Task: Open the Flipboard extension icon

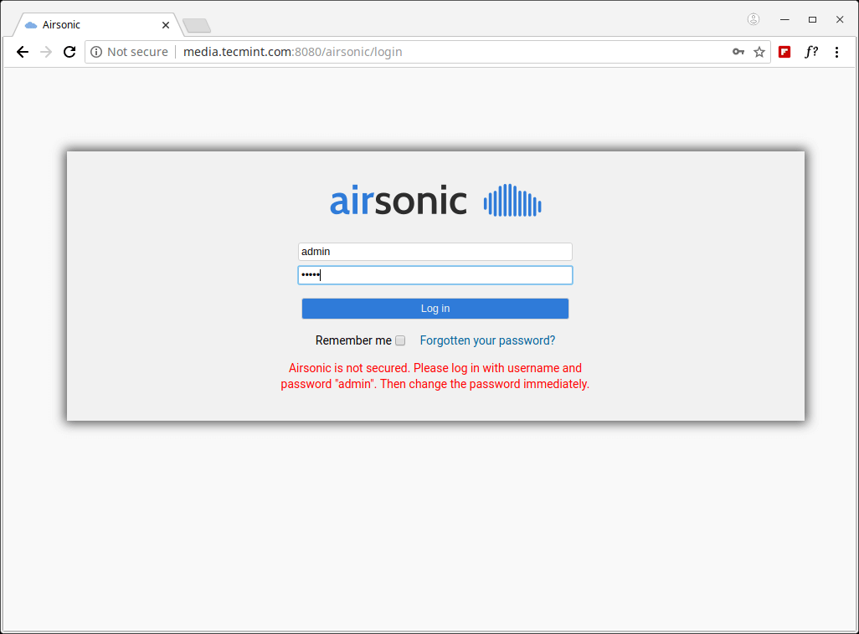Action: pos(784,52)
